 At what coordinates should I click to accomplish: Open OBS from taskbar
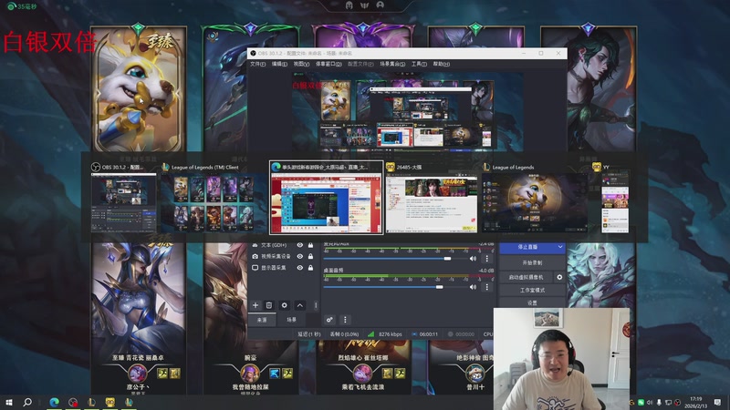(73, 402)
